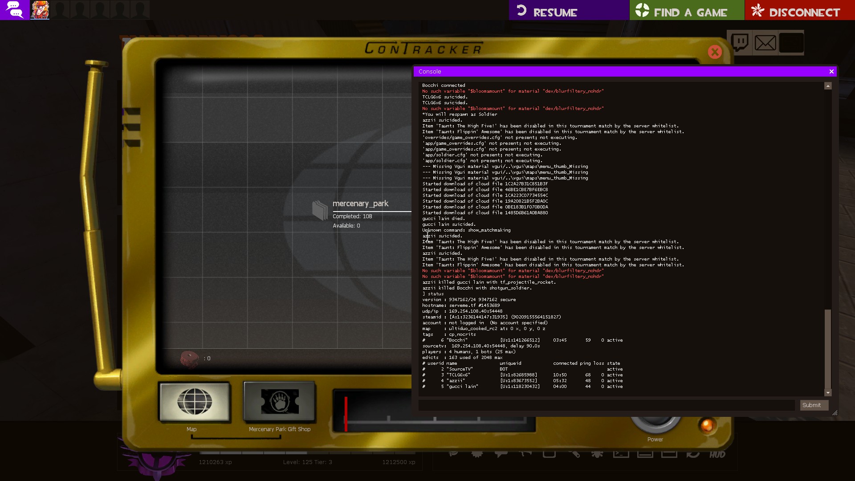Submit the console command

click(x=813, y=405)
